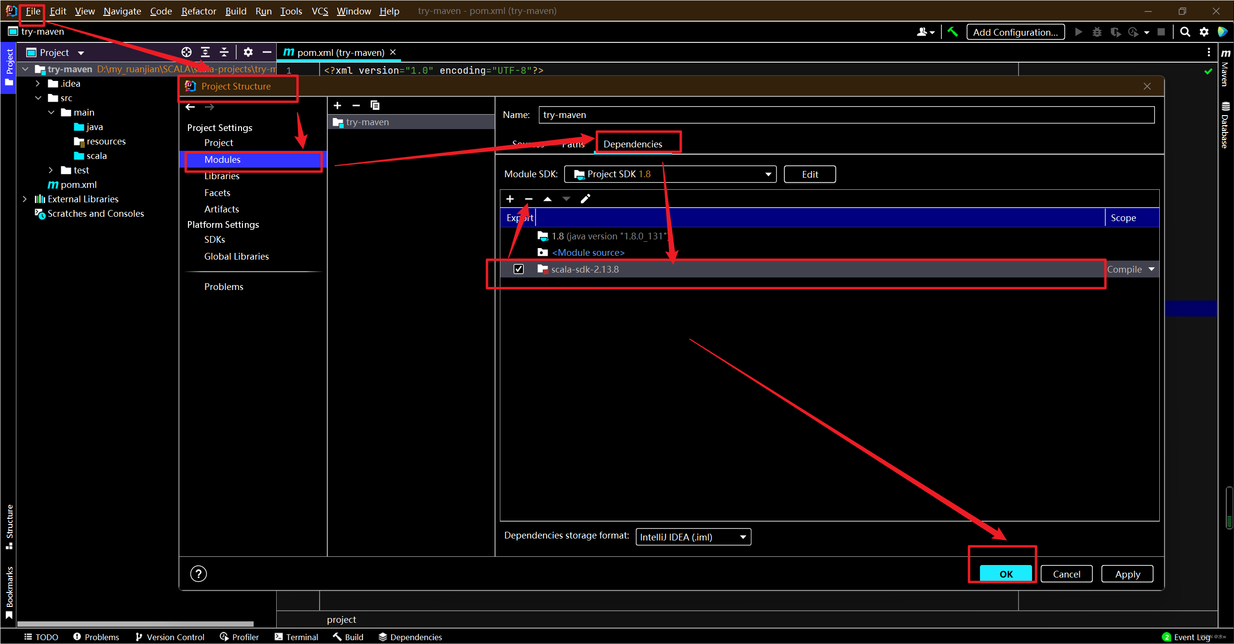The width and height of the screenshot is (1234, 644).
Task: Expand External Libraries node
Action: point(25,199)
